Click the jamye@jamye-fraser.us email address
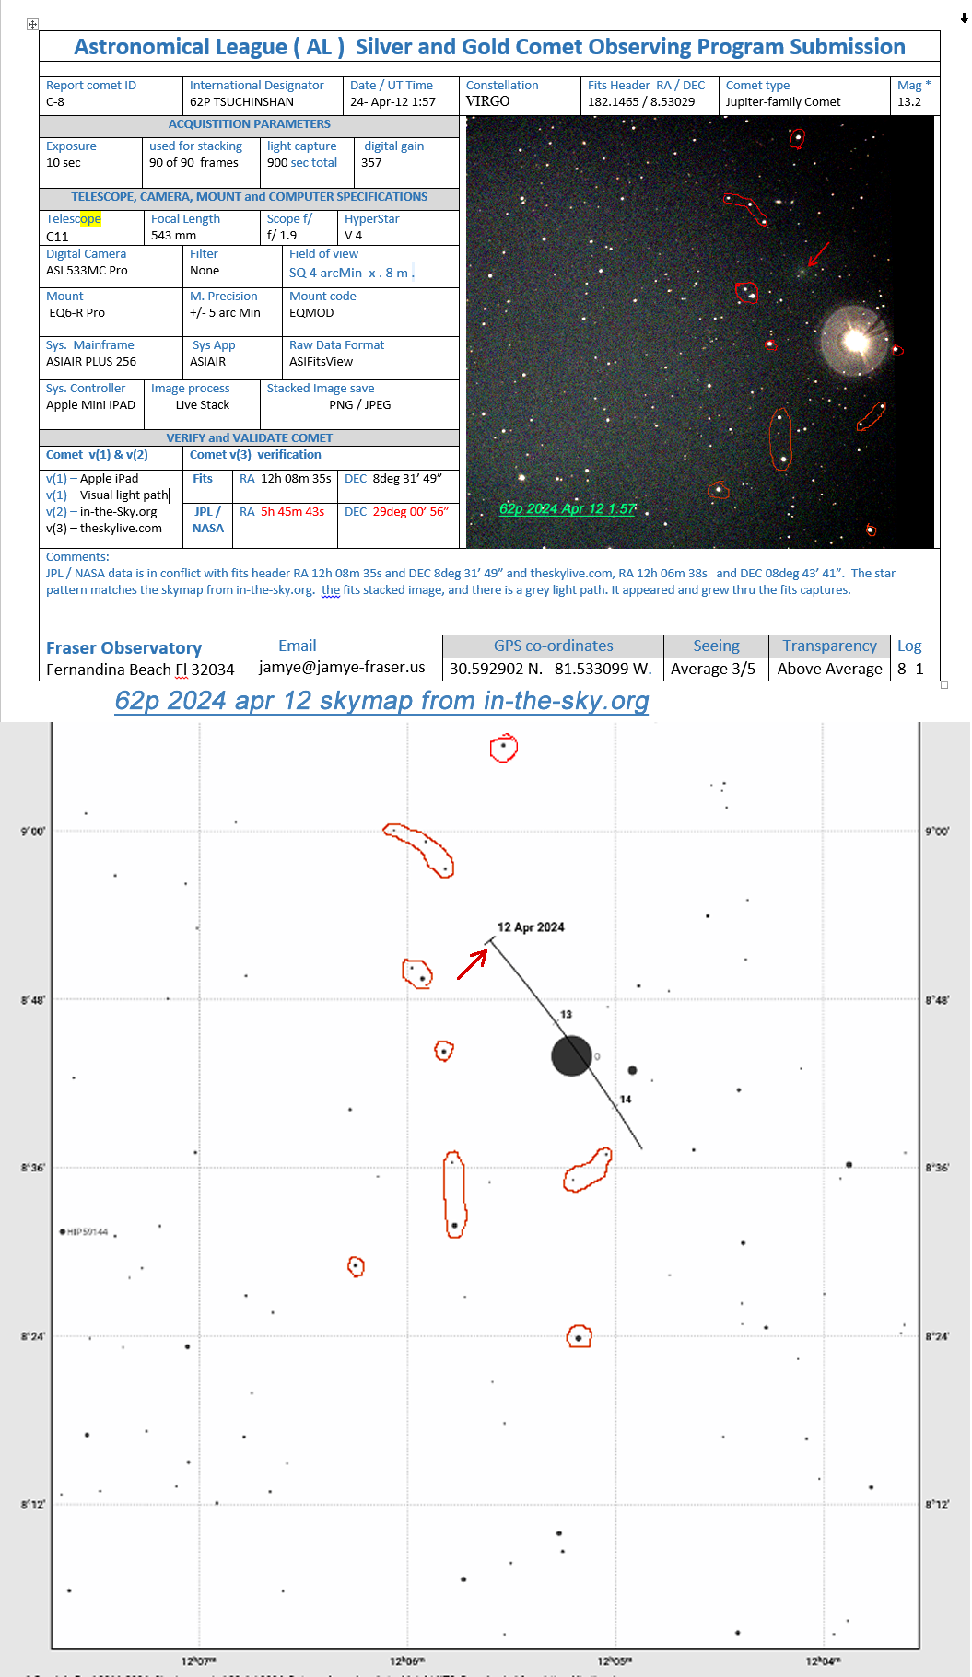This screenshot has width=972, height=1677. coord(342,667)
